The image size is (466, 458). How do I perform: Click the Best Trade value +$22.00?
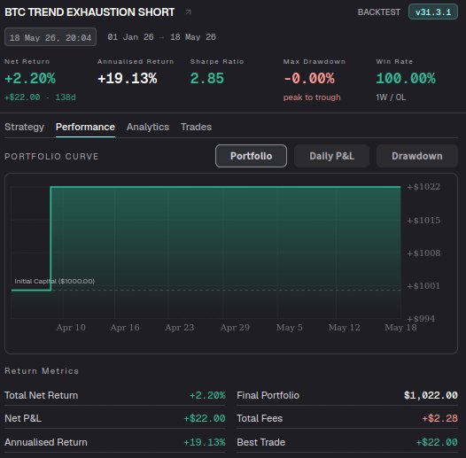tap(437, 442)
